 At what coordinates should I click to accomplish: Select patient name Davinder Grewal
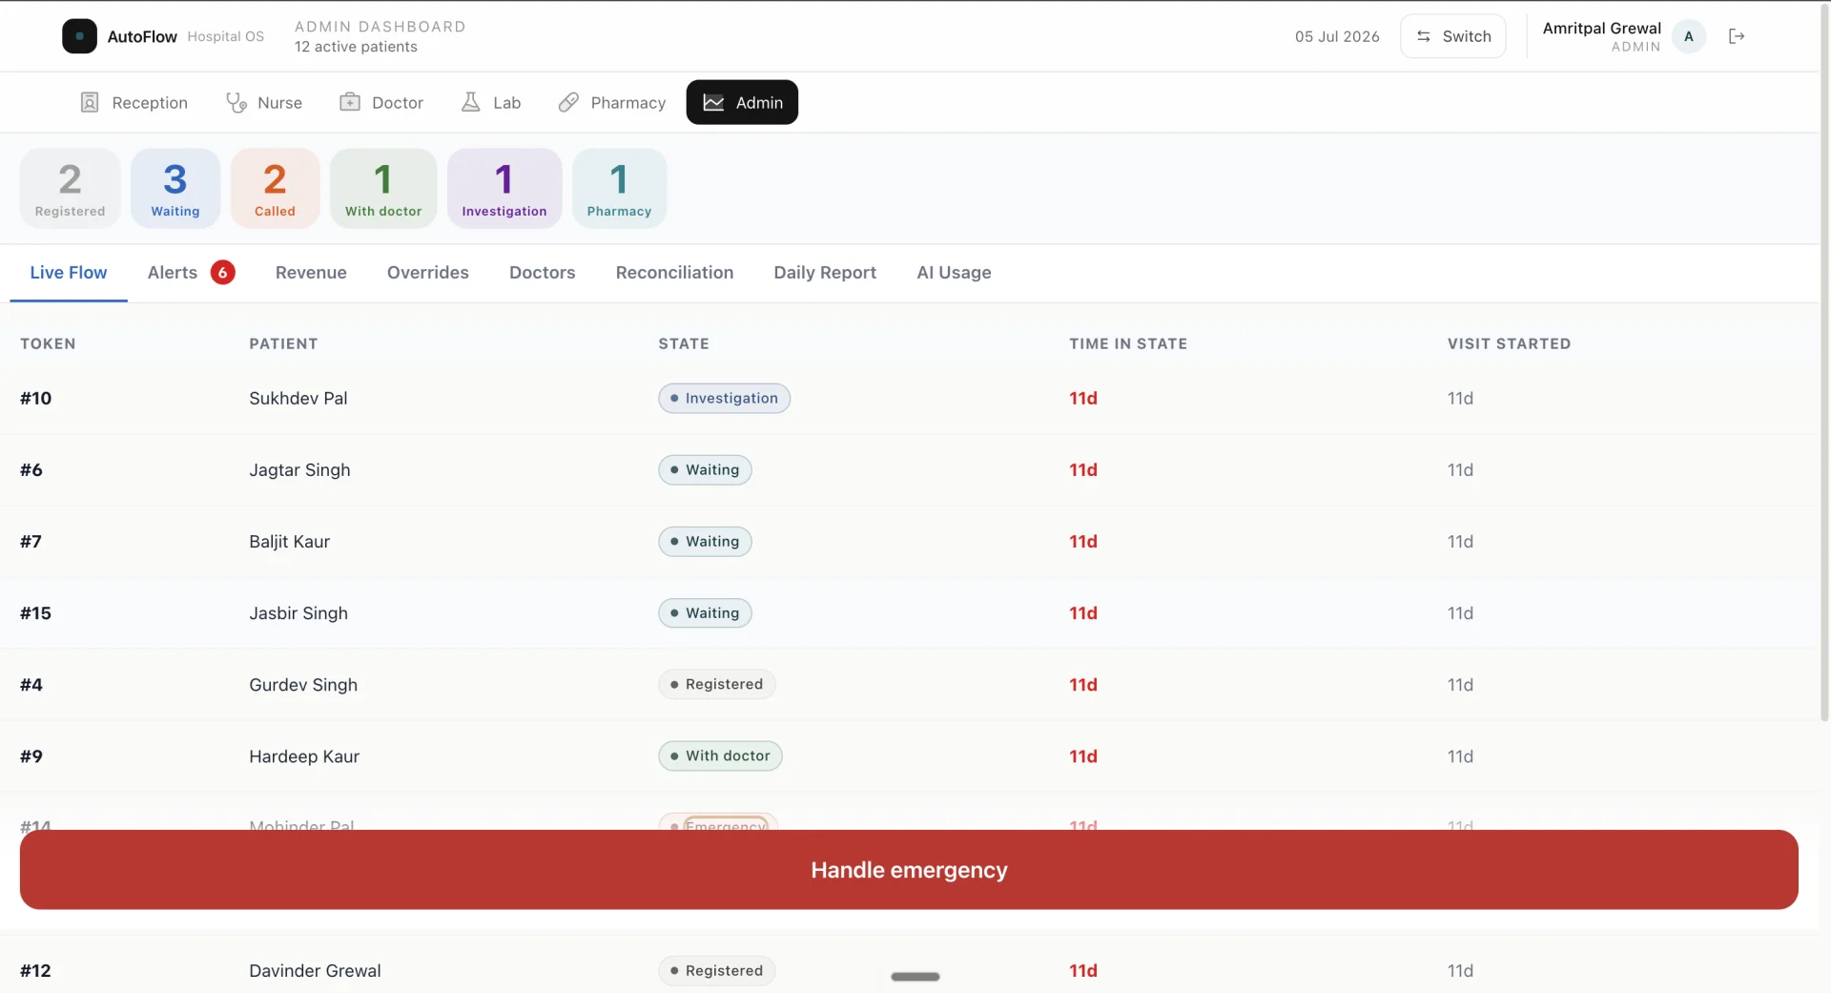coord(315,970)
